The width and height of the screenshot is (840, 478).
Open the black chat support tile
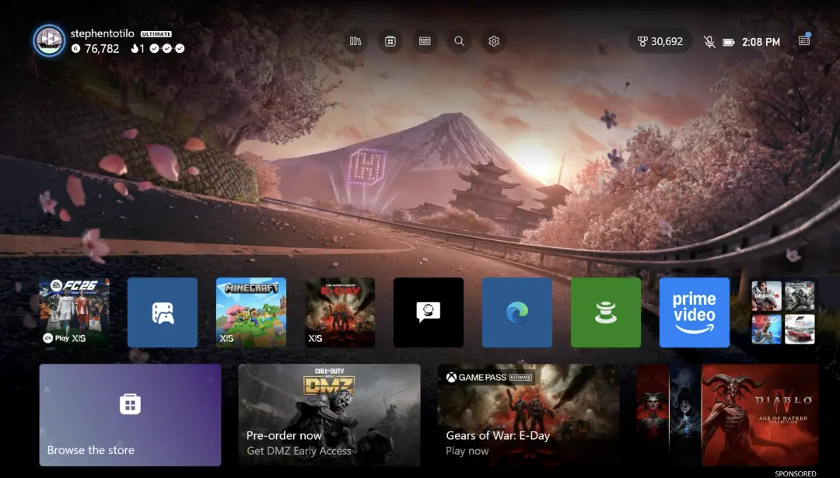click(x=429, y=312)
